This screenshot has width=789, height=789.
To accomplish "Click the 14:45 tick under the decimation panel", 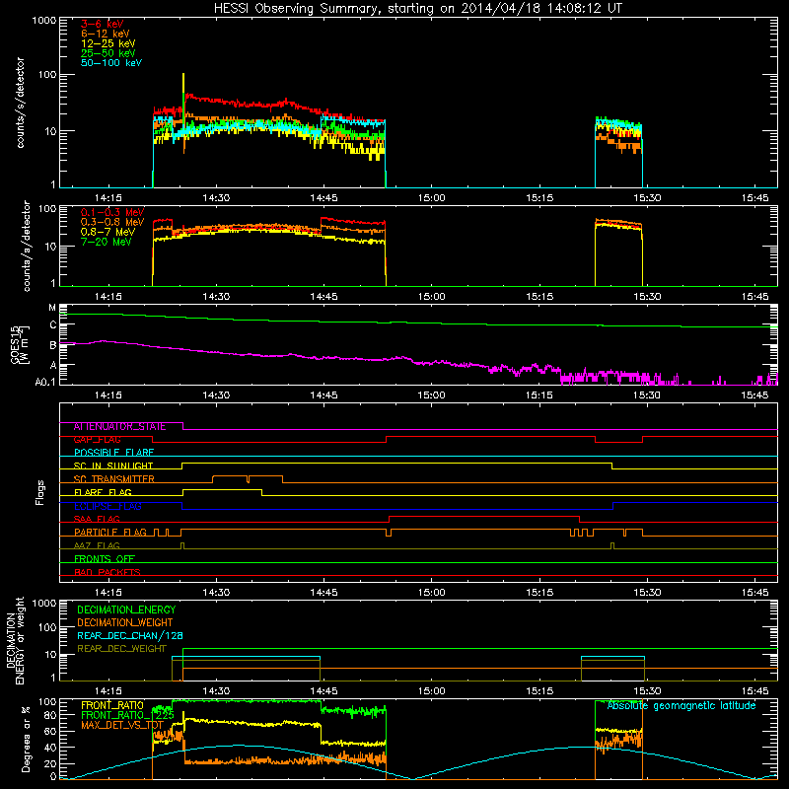I will pyautogui.click(x=323, y=691).
